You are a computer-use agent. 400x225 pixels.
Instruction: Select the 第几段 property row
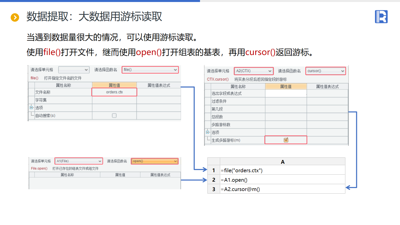(x=238, y=109)
